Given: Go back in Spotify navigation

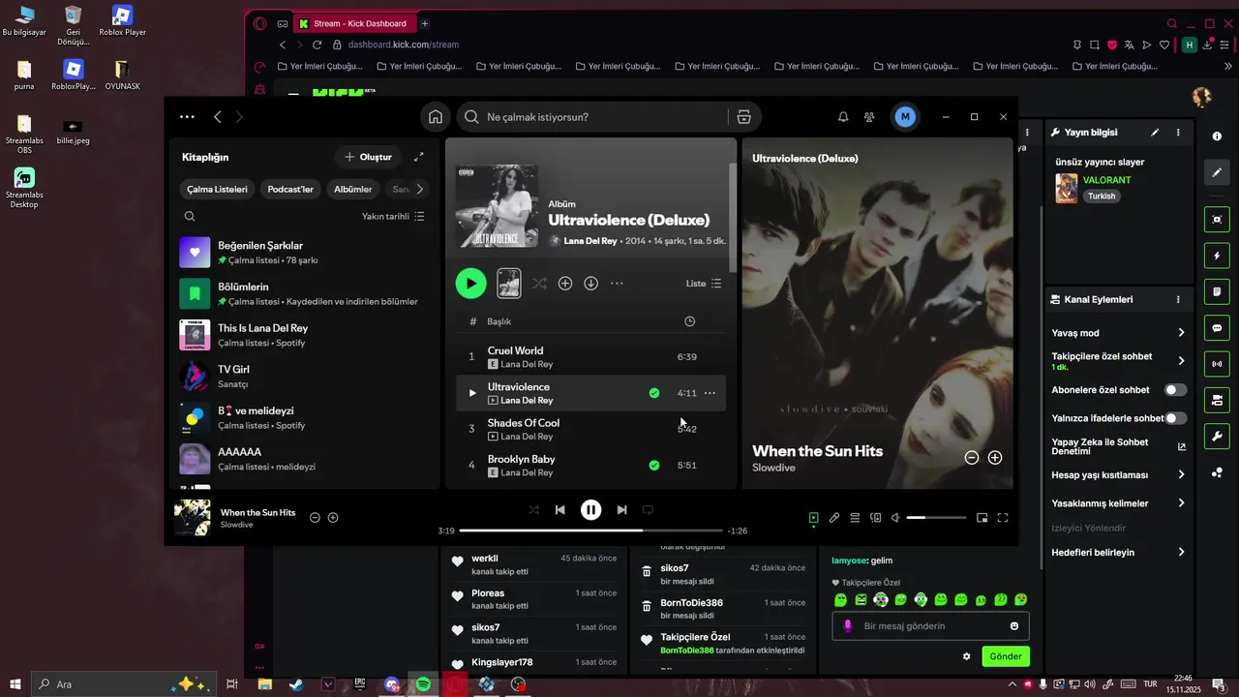Looking at the screenshot, I should (218, 117).
